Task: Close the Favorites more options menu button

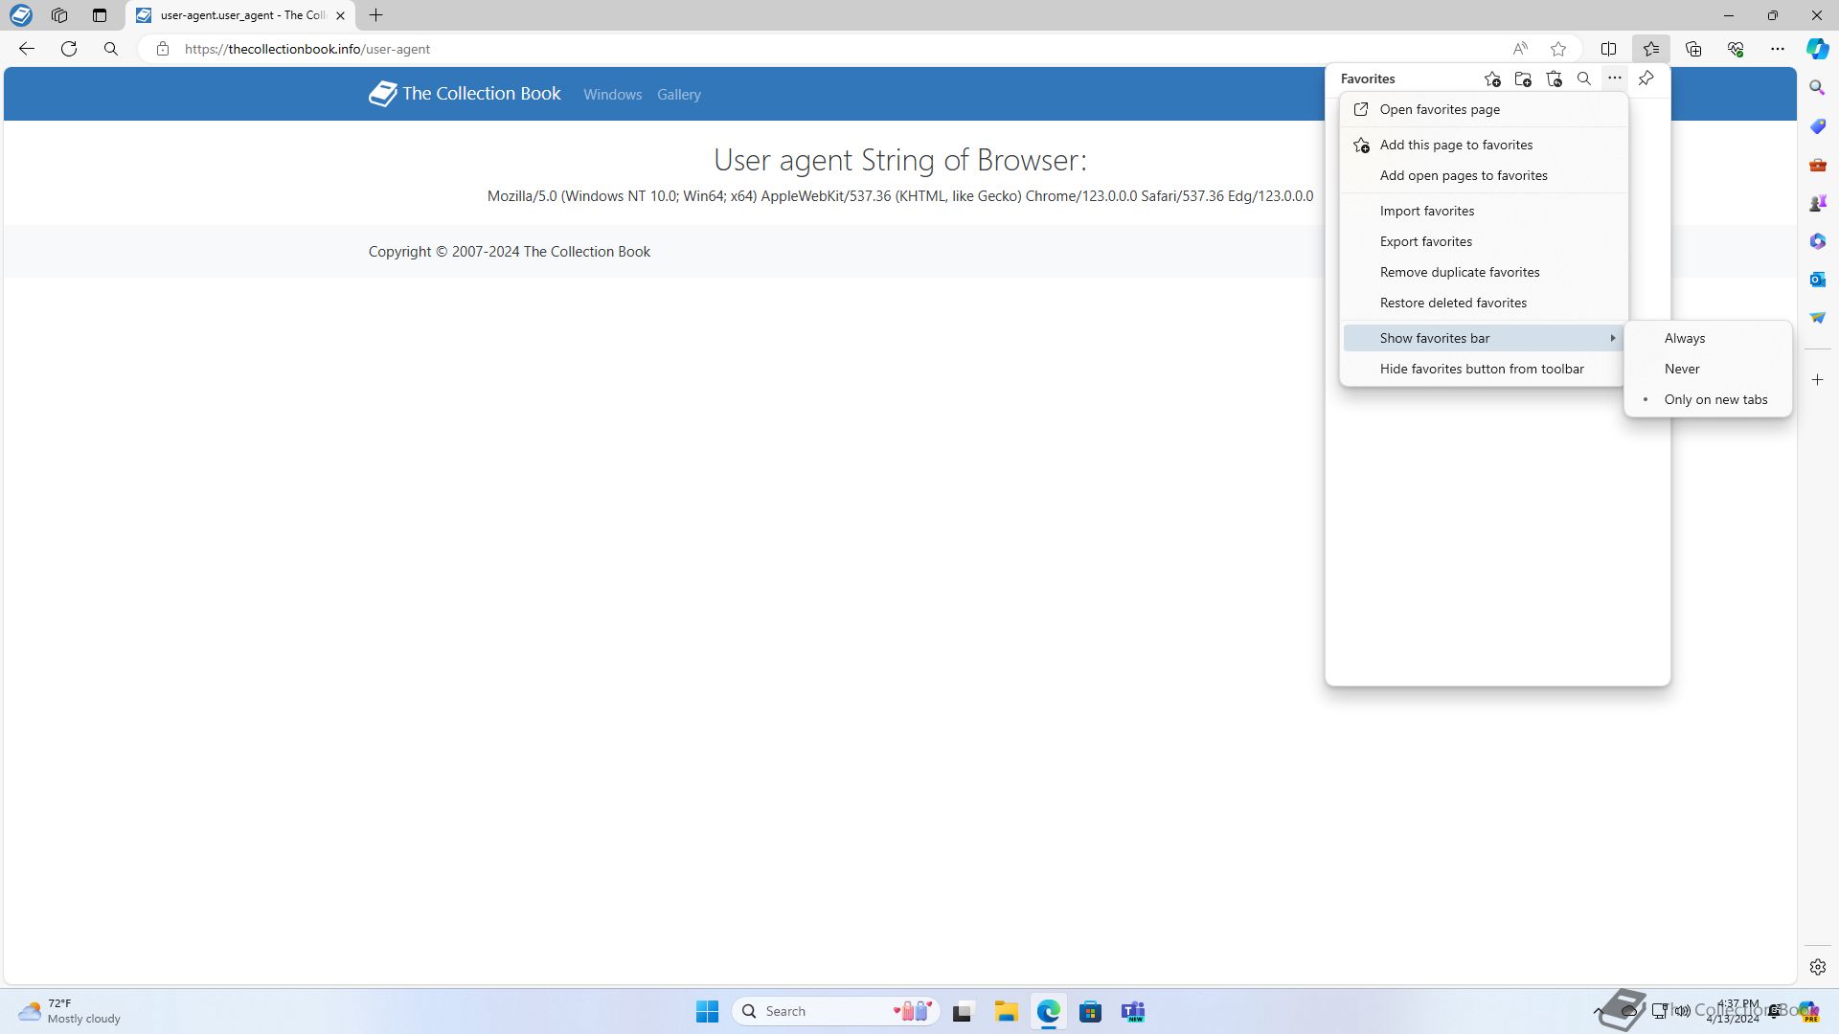Action: pyautogui.click(x=1615, y=79)
